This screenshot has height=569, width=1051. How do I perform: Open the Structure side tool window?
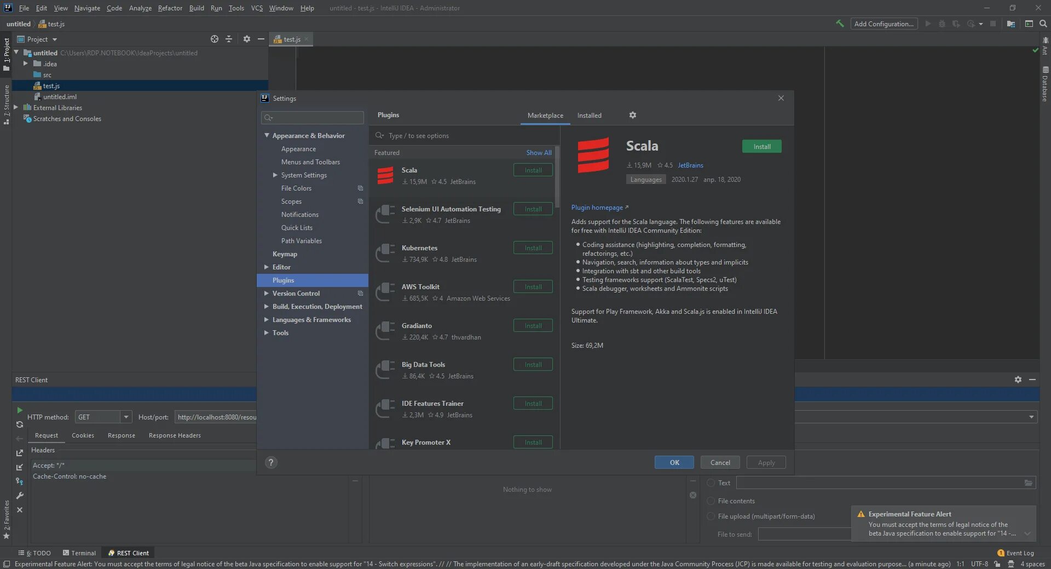[7, 105]
